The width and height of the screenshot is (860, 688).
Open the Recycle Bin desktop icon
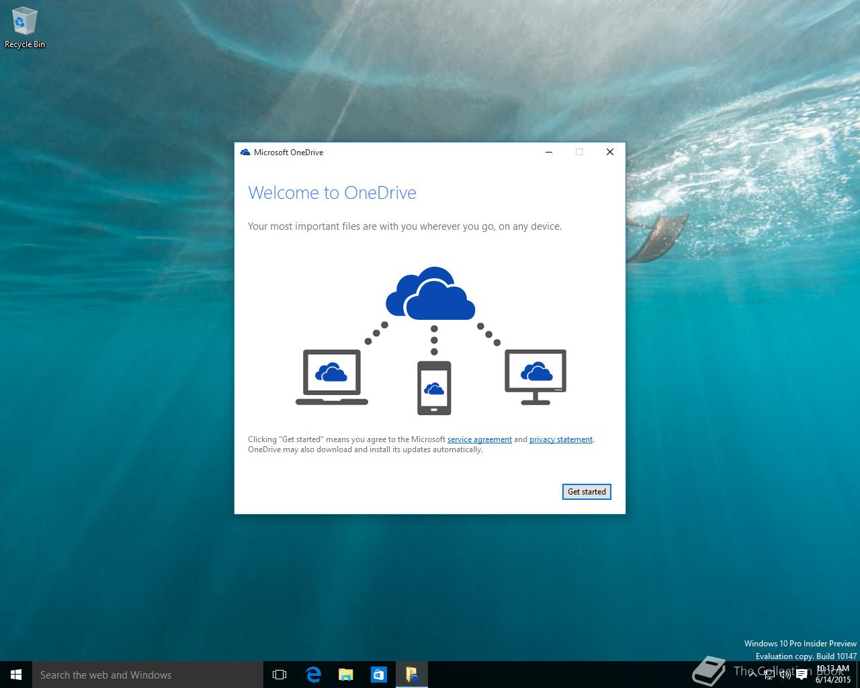coord(25,28)
